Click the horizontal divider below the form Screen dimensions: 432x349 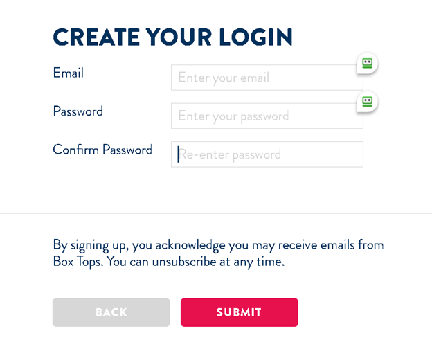click(x=216, y=213)
